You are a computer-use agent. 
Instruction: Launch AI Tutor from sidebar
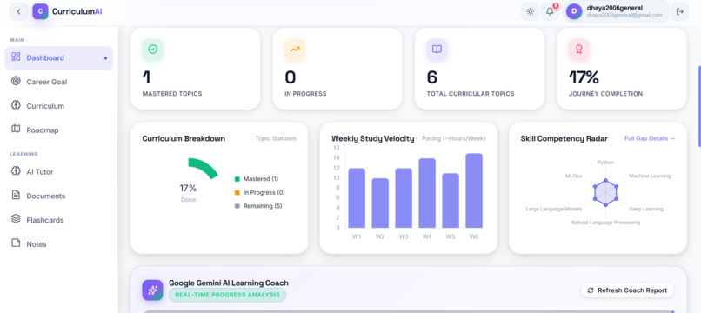coord(59,171)
